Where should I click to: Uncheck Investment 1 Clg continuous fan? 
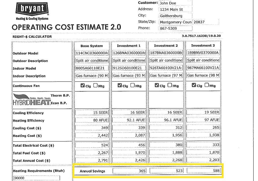[x=120, y=85]
